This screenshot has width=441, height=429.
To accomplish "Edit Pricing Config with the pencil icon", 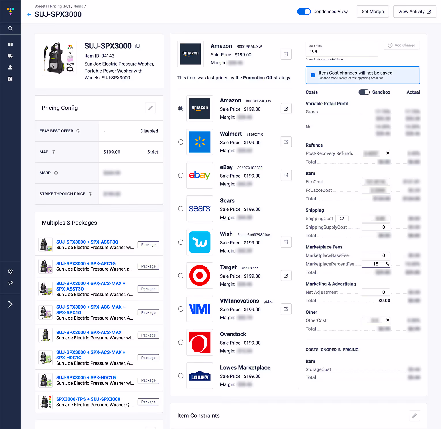I will (x=150, y=108).
